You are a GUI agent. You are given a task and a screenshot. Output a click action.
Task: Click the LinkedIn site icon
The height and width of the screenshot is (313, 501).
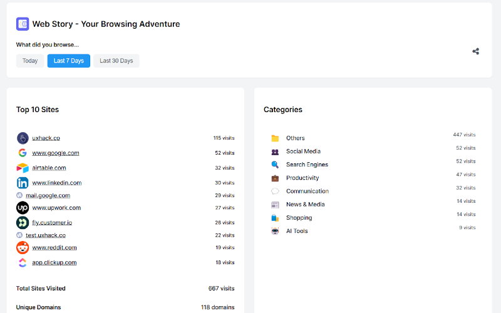point(23,183)
